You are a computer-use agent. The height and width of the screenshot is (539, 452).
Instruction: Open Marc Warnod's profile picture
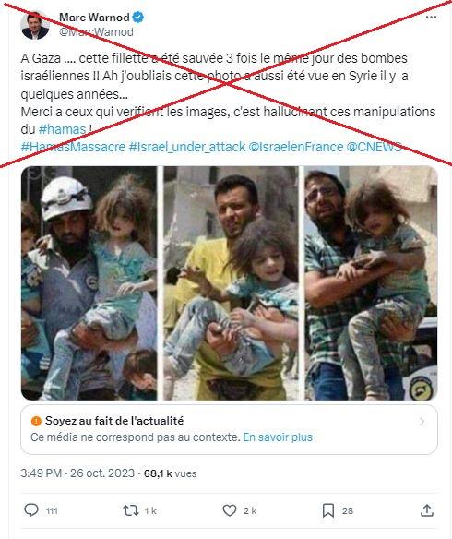(35, 25)
